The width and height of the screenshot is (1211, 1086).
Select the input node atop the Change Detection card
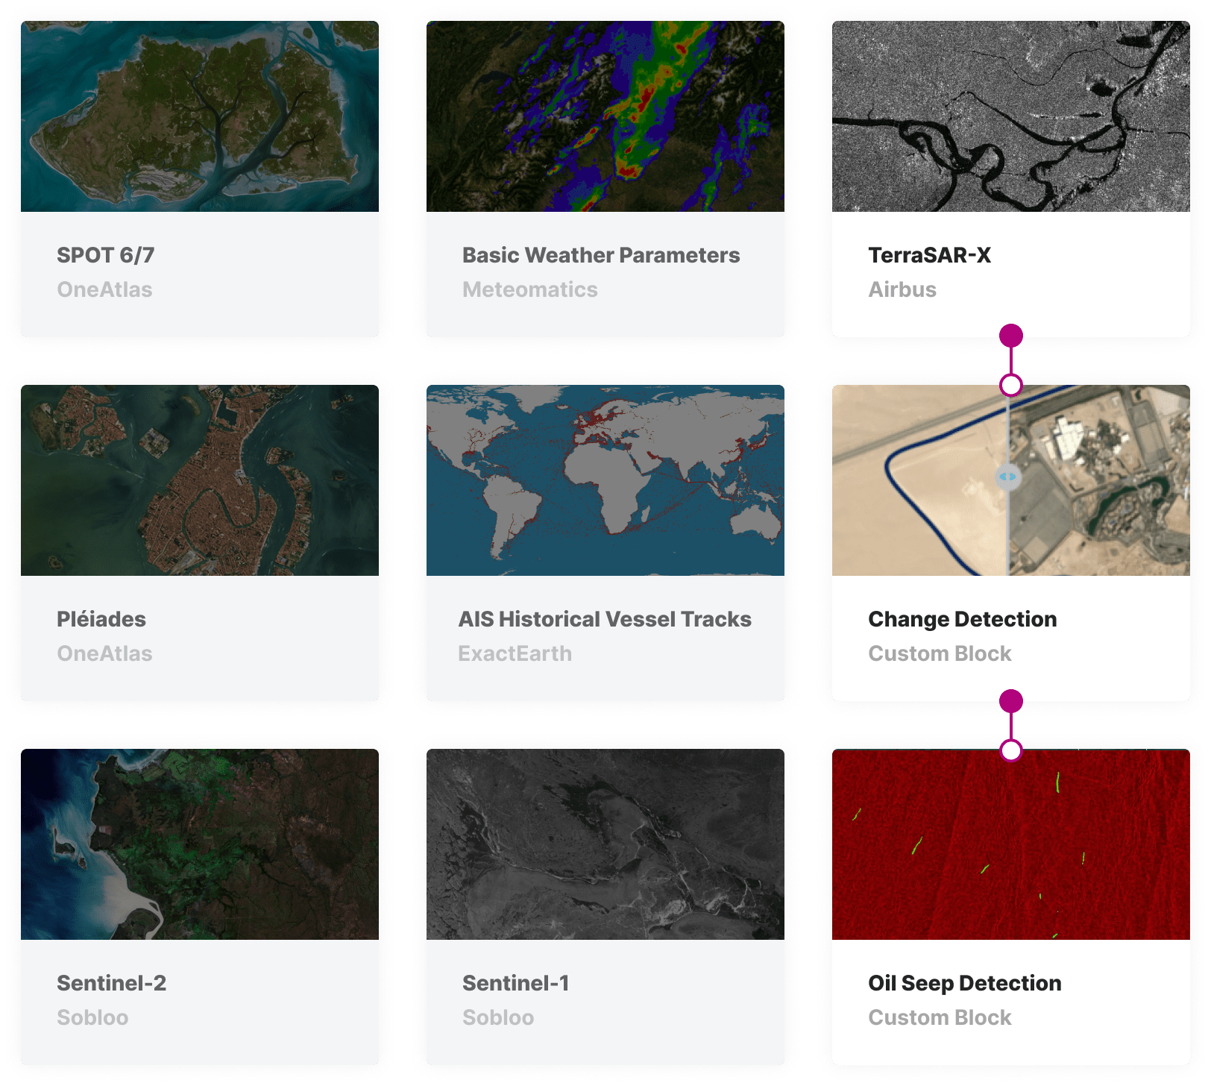click(x=1010, y=385)
